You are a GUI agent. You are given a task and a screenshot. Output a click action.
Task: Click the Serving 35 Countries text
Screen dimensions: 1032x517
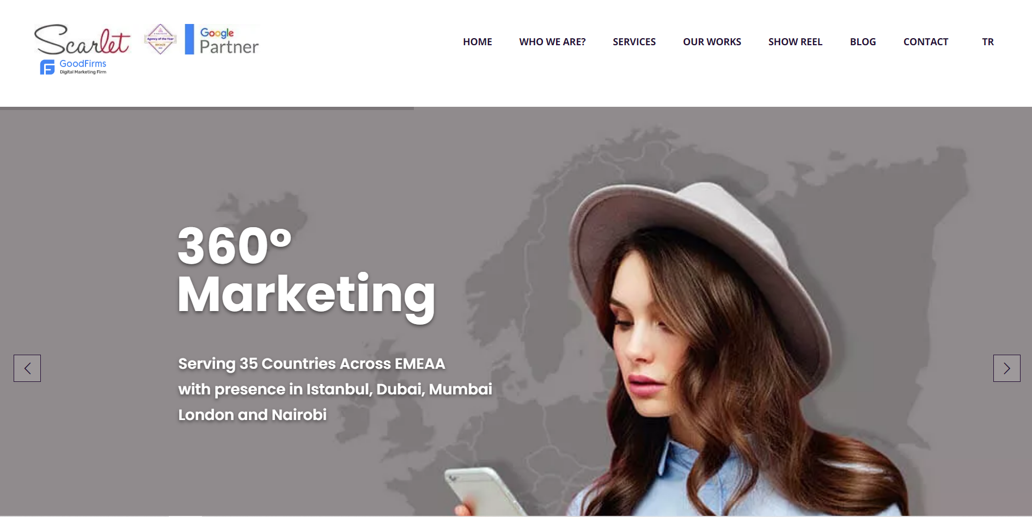335,389
